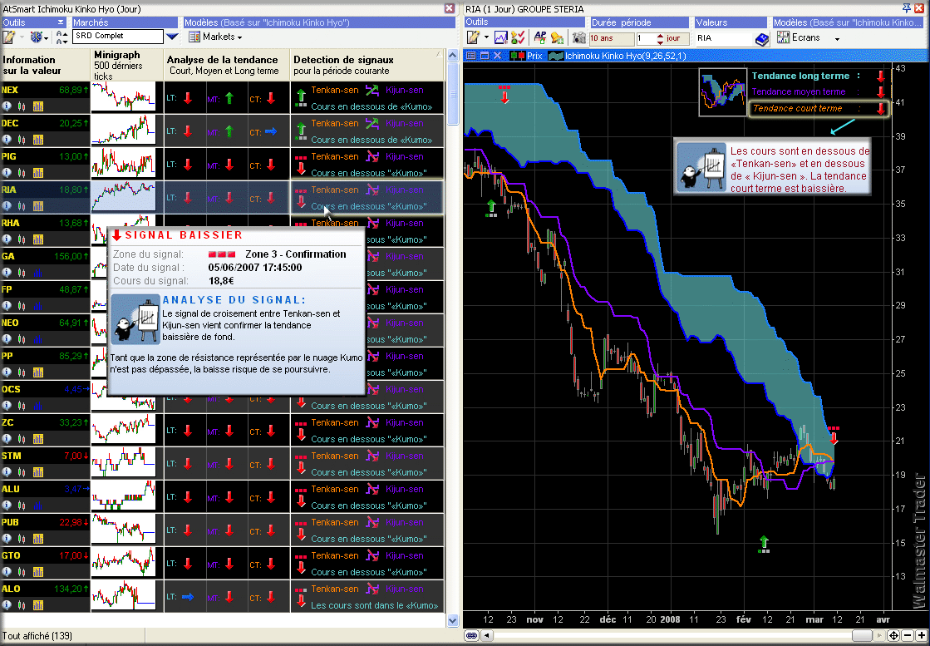Click scroll-up arrow of the stock list scrollbar
The image size is (930, 646).
[453, 55]
